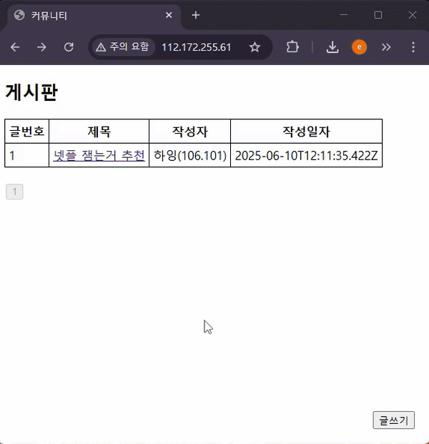Open the orange profile avatar

point(359,47)
